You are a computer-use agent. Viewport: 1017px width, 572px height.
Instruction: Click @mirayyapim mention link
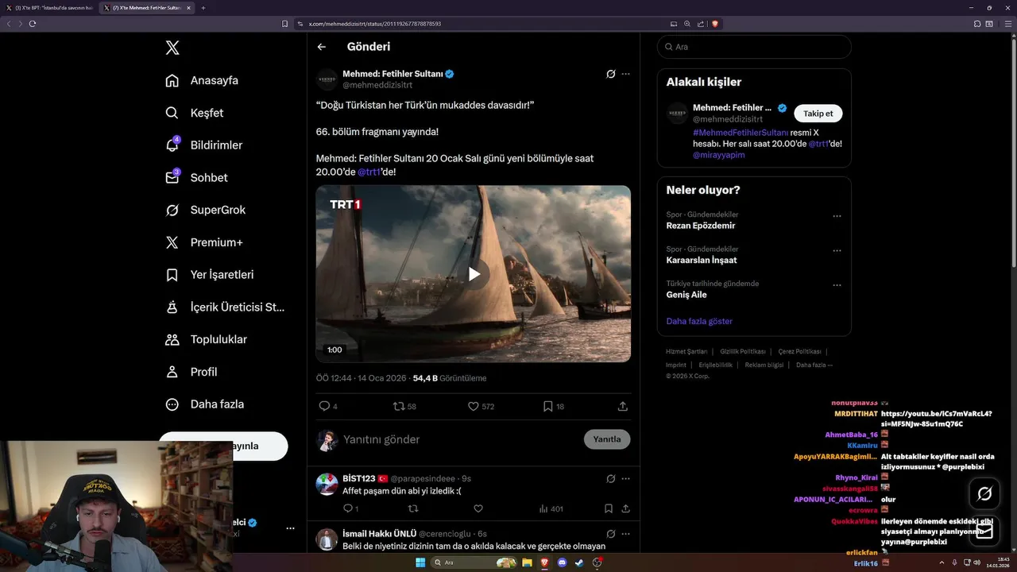[719, 155]
